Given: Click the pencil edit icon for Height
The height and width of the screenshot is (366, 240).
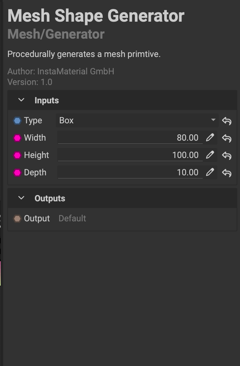Looking at the screenshot, I should point(210,155).
